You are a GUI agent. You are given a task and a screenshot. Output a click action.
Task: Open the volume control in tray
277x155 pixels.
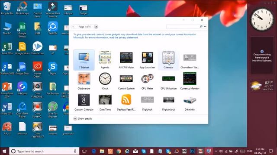point(221,151)
